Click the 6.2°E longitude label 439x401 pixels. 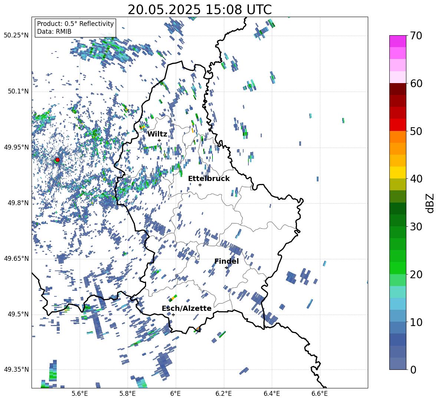(224, 394)
